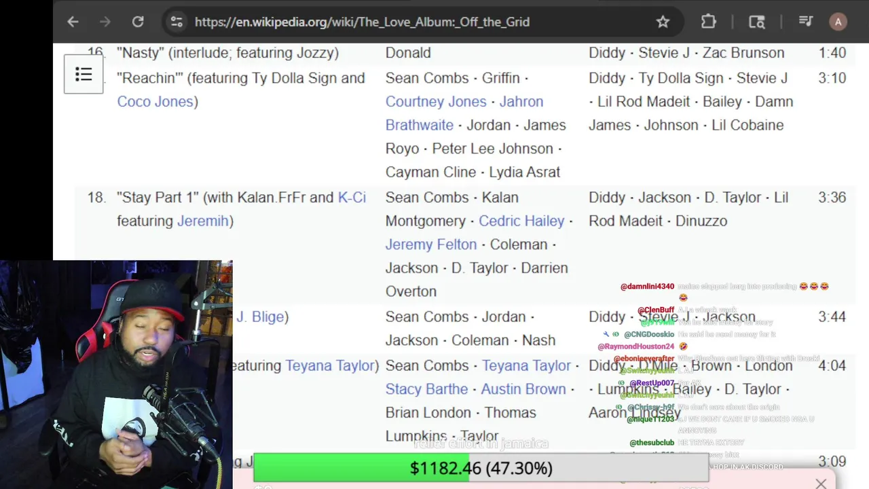869x489 pixels.
Task: Click the @CNGDooskio chat username
Action: [649, 334]
